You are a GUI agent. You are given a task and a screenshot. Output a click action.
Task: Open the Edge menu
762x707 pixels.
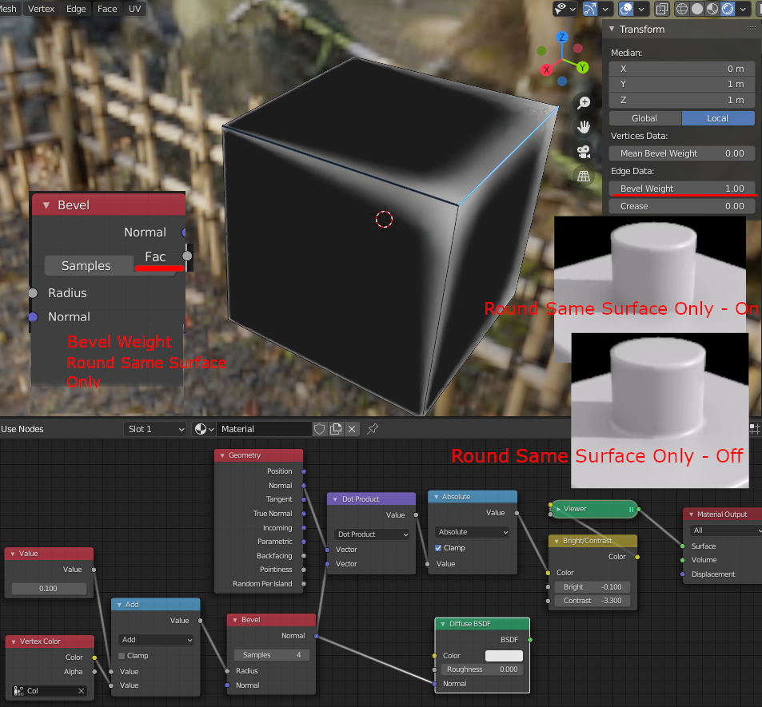(x=76, y=9)
